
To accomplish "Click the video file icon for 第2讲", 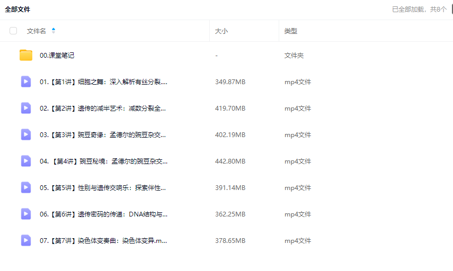I will [26, 108].
